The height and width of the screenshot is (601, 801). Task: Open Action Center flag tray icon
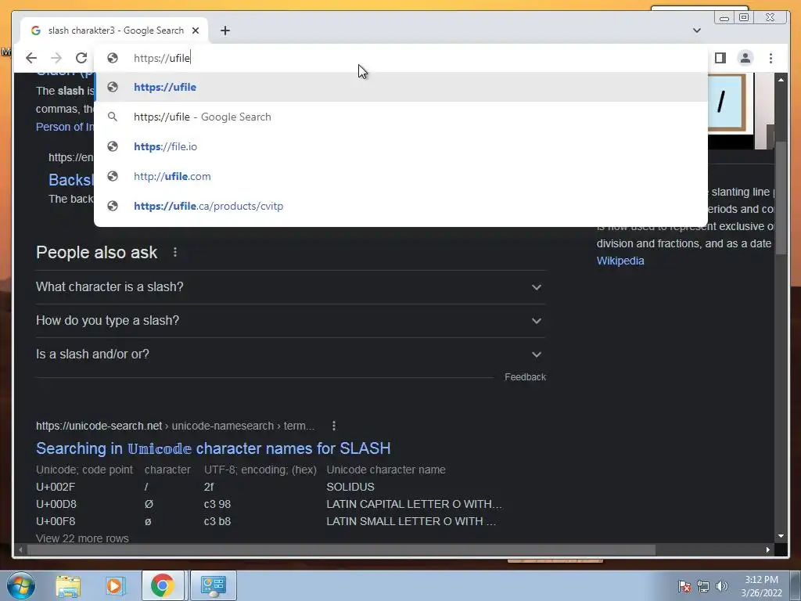(684, 586)
